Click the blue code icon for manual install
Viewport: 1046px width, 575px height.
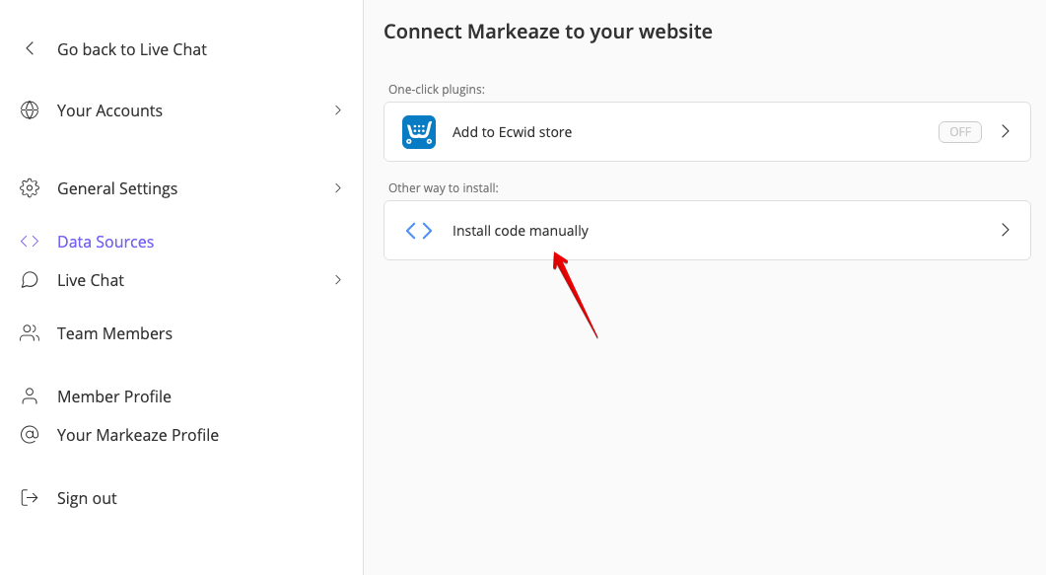tap(419, 231)
